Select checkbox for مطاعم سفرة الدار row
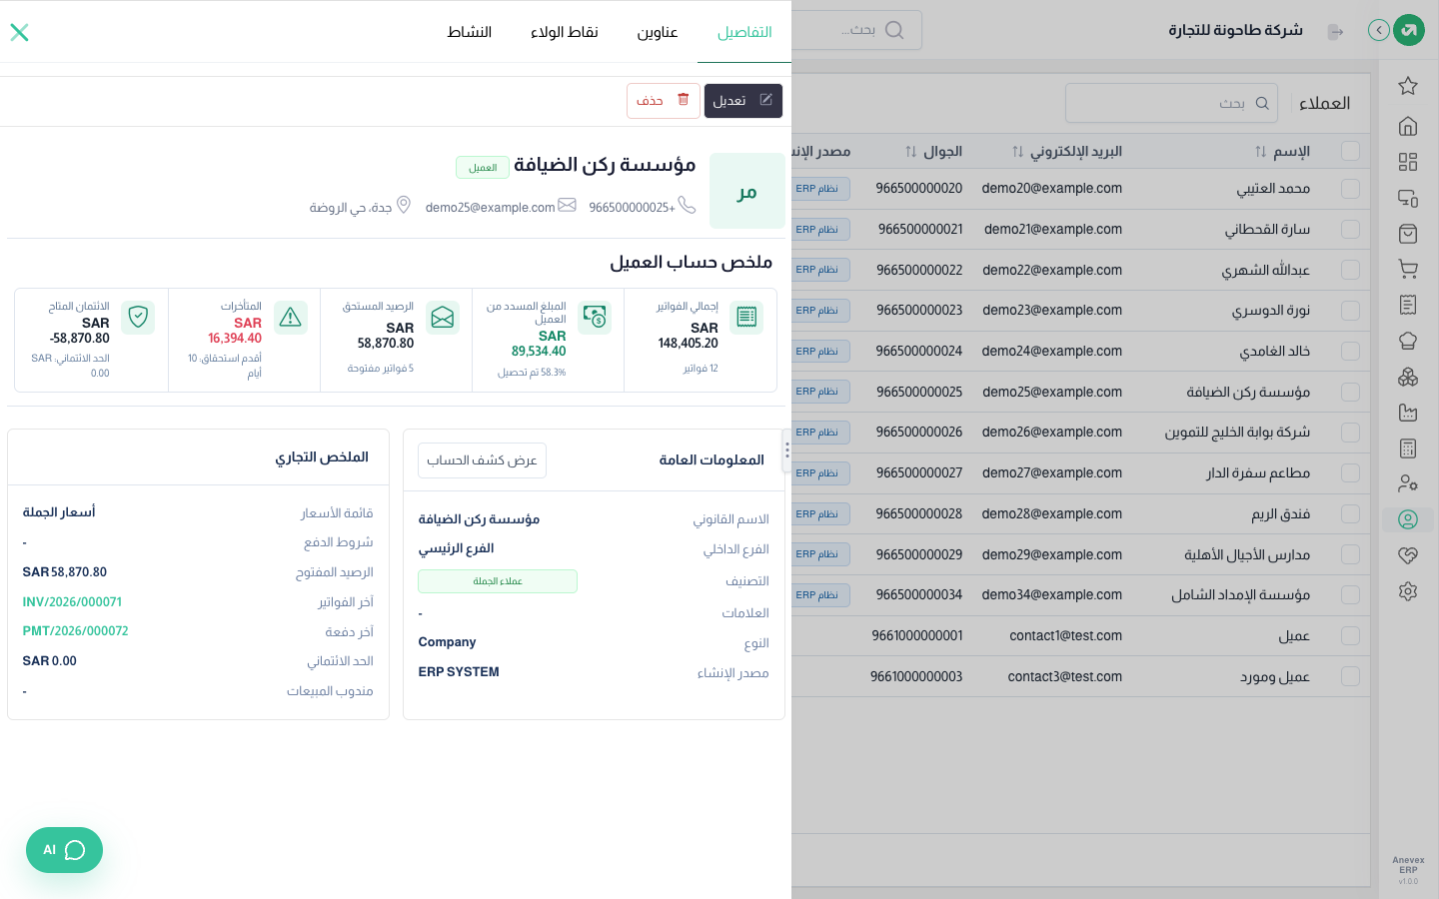Screen dimensions: 1439x899 click(x=1351, y=472)
